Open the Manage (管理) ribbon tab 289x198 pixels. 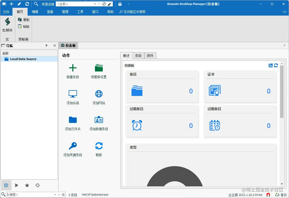[65, 12]
